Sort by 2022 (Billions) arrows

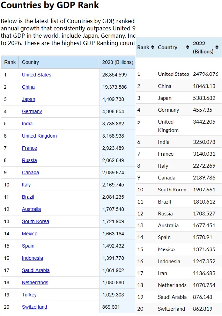click(x=217, y=47)
